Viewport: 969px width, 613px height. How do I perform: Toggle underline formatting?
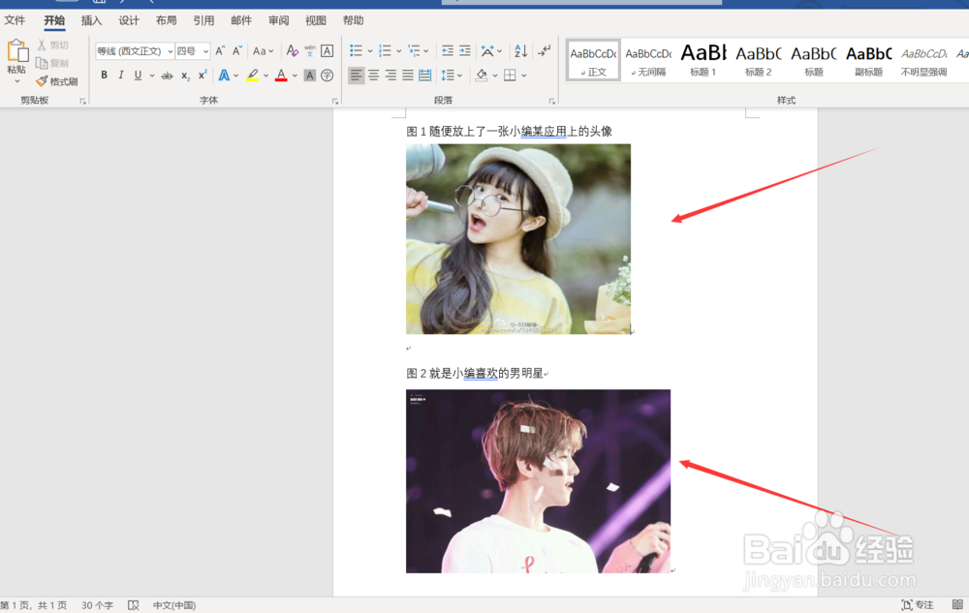pyautogui.click(x=138, y=75)
